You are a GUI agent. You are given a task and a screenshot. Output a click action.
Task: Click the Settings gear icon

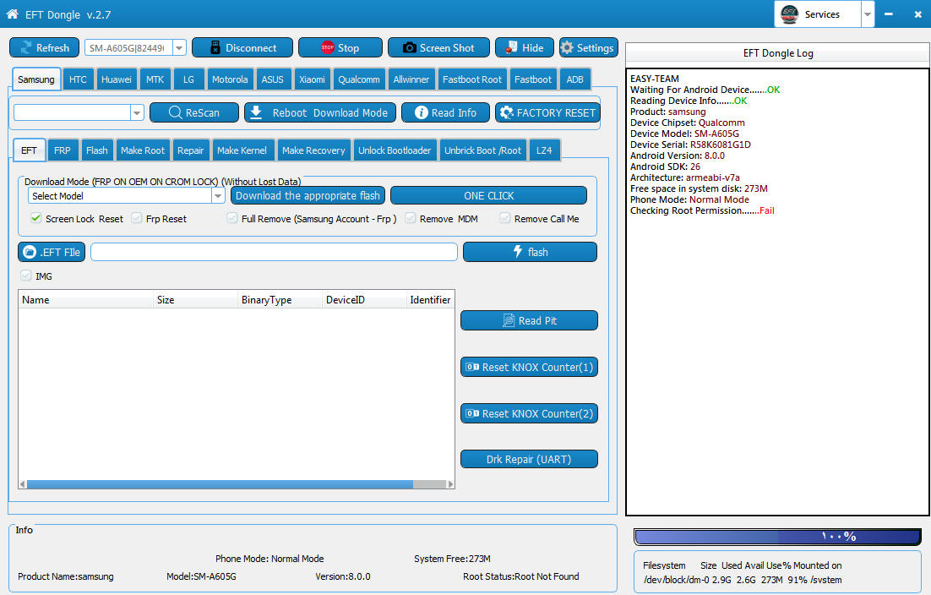tap(567, 47)
